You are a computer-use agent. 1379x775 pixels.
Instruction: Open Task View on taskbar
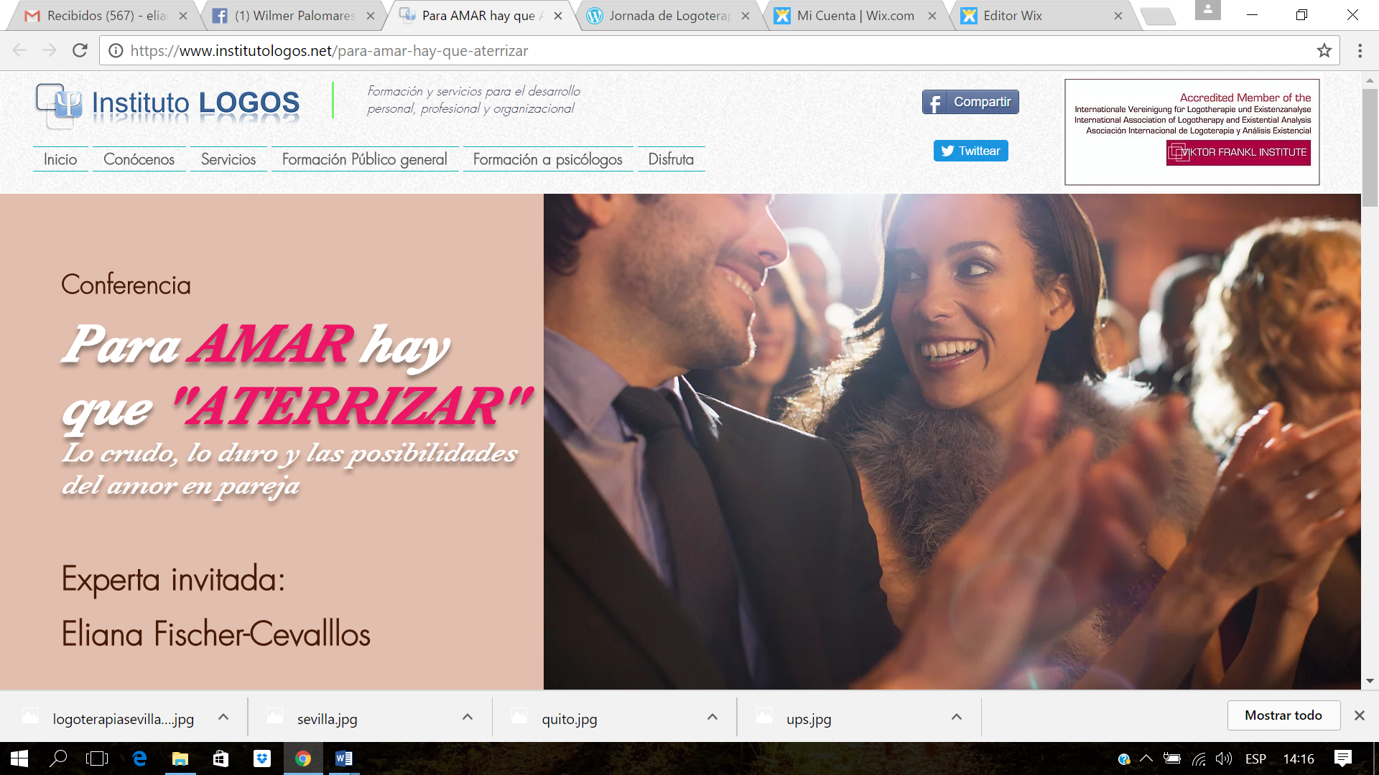[x=97, y=758]
